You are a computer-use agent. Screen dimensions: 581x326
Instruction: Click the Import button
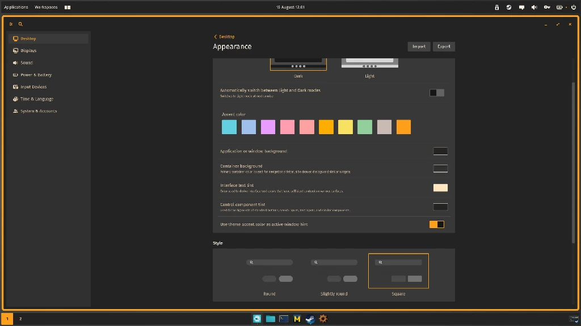point(419,46)
